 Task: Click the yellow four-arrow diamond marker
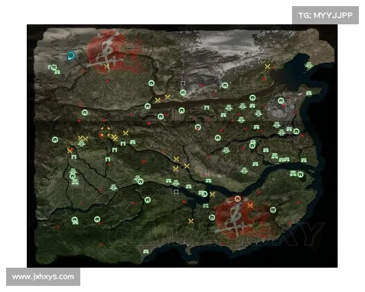tap(105, 132)
